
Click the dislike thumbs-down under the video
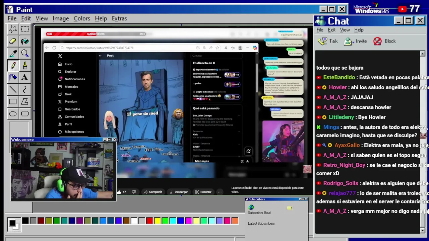click(134, 192)
